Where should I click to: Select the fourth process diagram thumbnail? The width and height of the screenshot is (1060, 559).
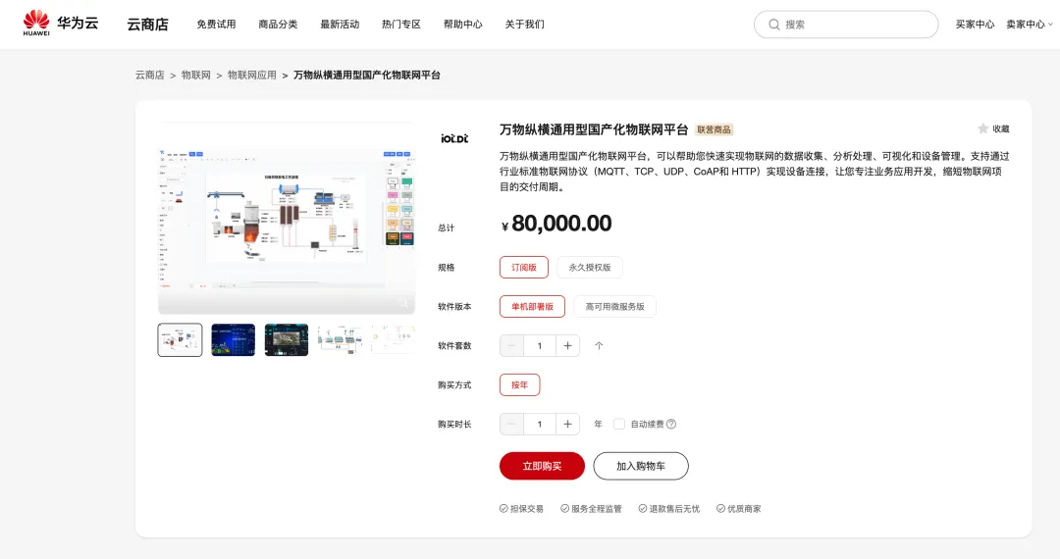[x=340, y=339]
